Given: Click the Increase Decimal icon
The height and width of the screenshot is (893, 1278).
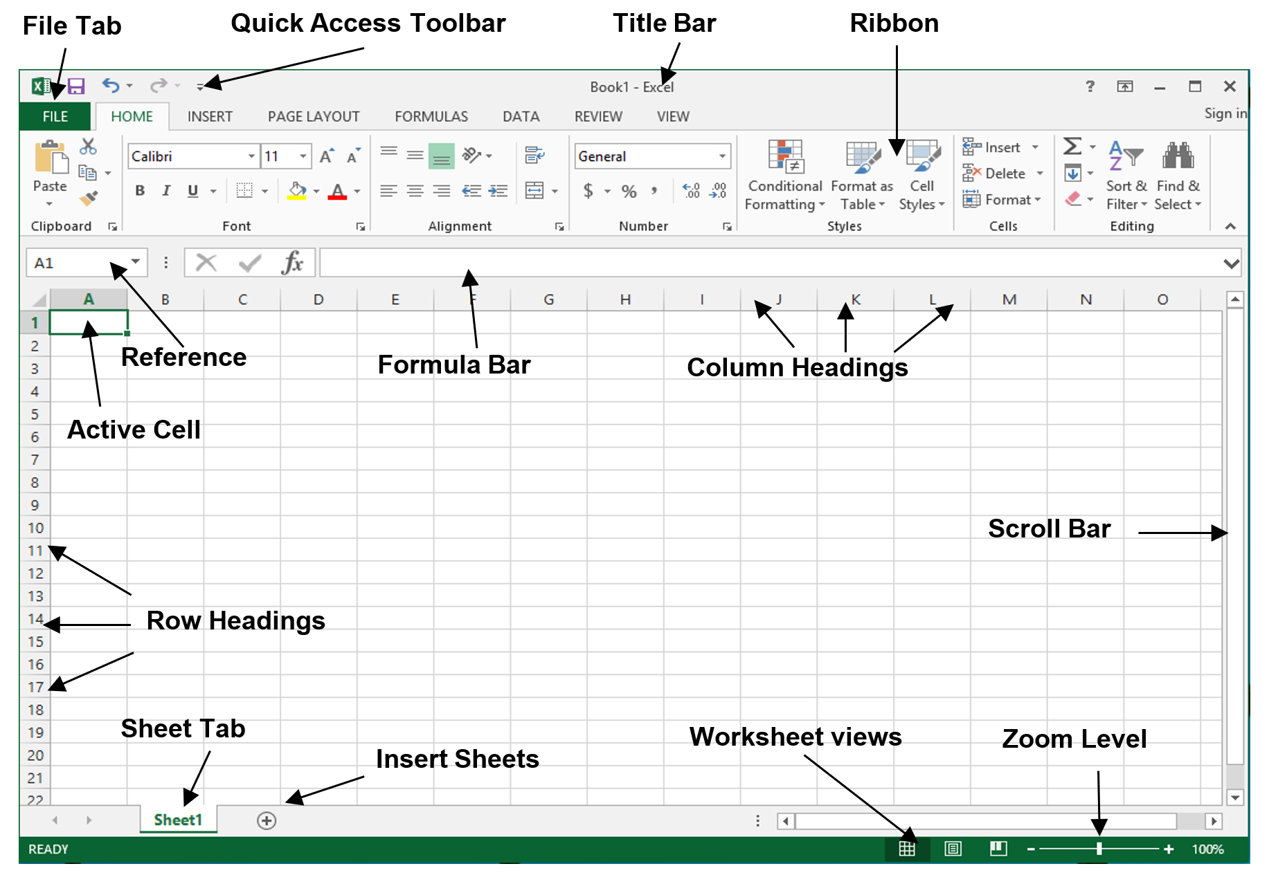Looking at the screenshot, I should (691, 191).
